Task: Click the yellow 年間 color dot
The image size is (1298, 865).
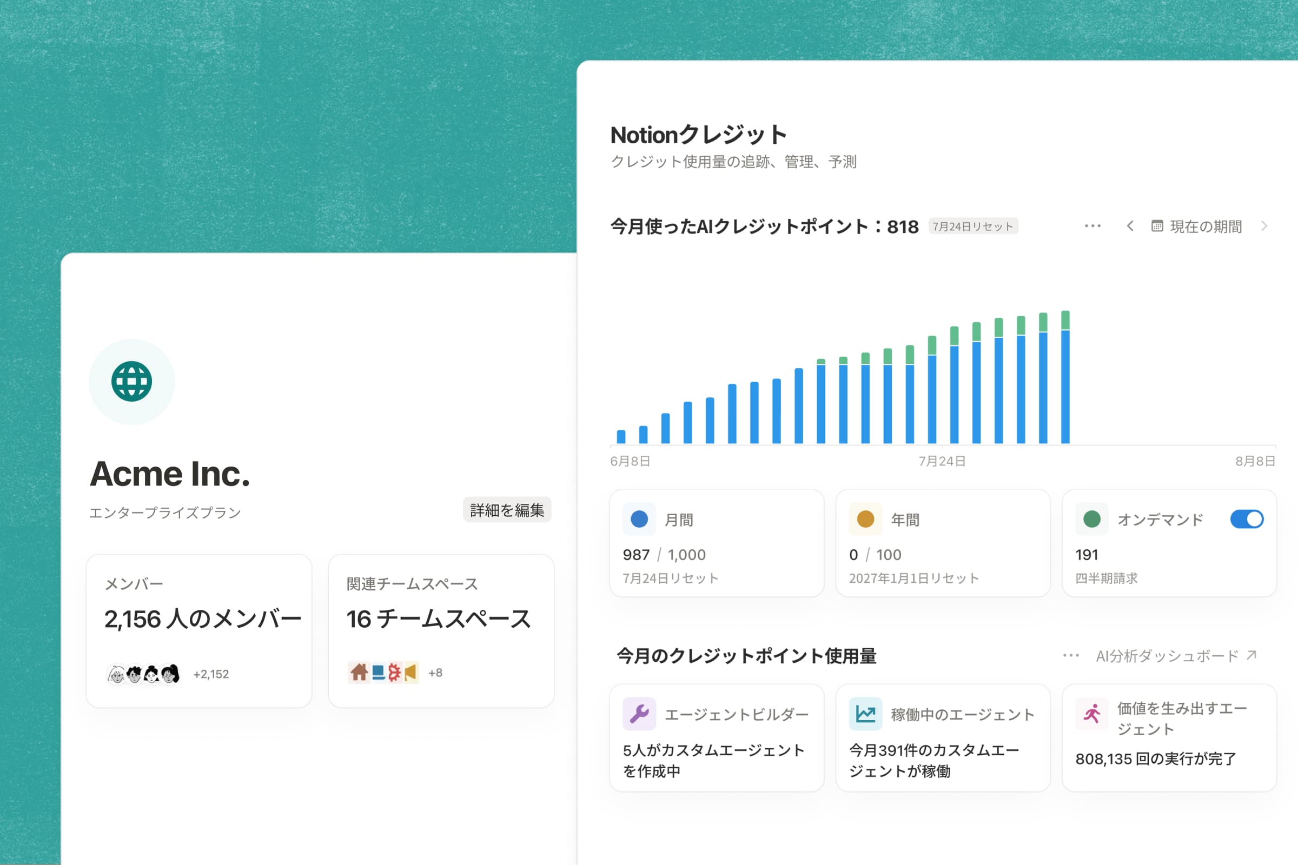Action: coord(865,519)
